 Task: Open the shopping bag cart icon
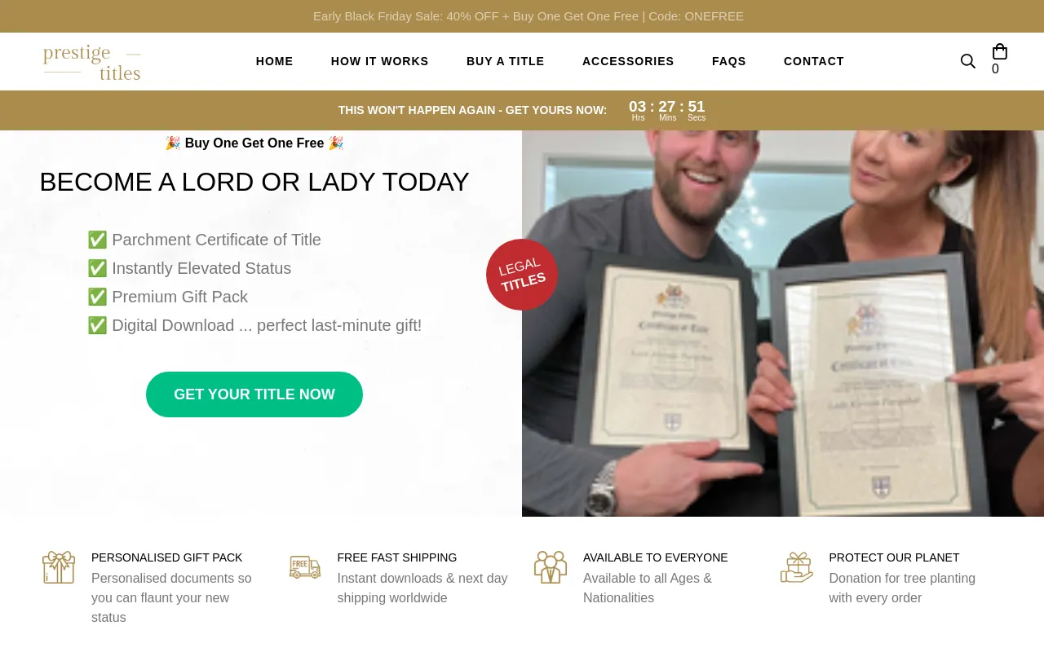point(1000,52)
